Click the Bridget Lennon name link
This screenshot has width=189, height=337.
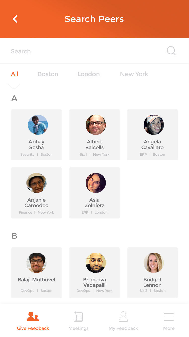[x=152, y=282]
